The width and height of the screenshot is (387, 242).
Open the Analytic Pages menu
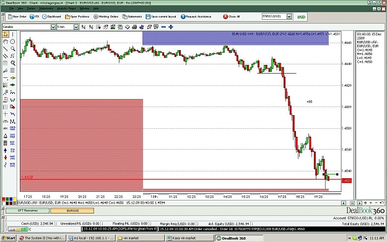67,9
